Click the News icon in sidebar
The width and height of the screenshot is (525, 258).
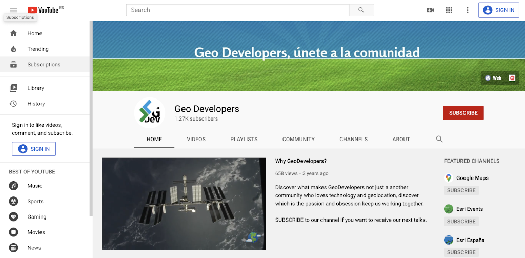[x=13, y=248]
